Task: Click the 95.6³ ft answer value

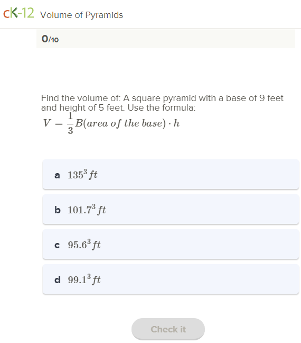Action: coord(84,245)
